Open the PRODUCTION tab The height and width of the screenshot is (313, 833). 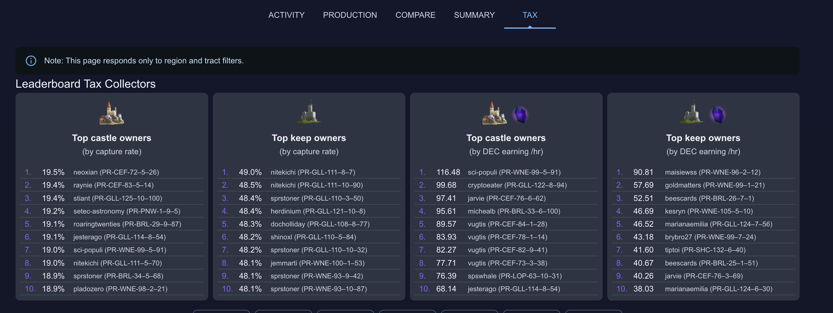pyautogui.click(x=350, y=15)
